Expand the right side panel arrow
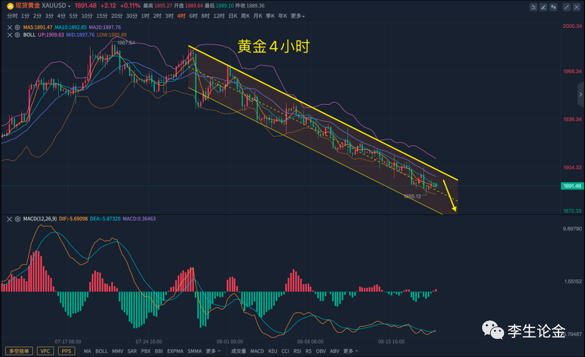This screenshot has width=585, height=357. 581,95
